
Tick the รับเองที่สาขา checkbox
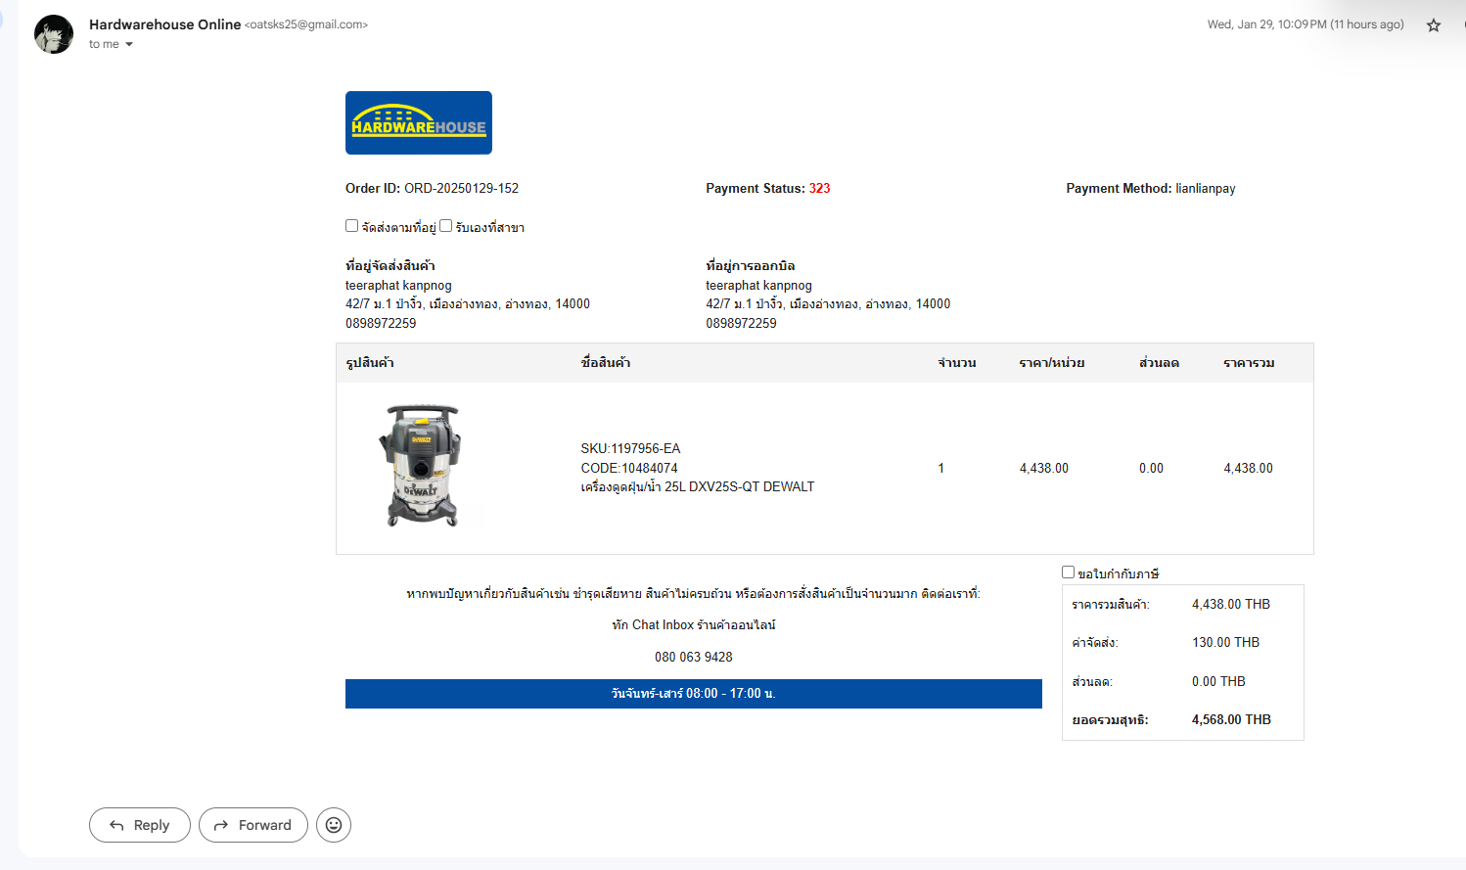[445, 226]
